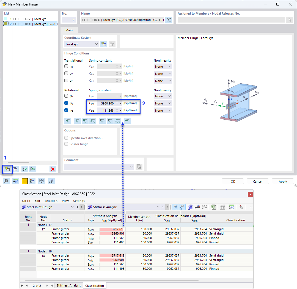The width and height of the screenshot is (297, 289).
Task: Apply the N axial hinge preset icon
Action: (x=68, y=121)
